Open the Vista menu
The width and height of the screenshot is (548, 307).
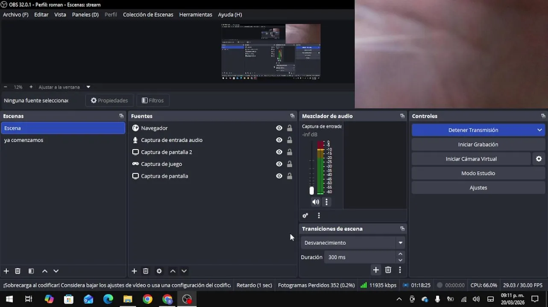(60, 14)
